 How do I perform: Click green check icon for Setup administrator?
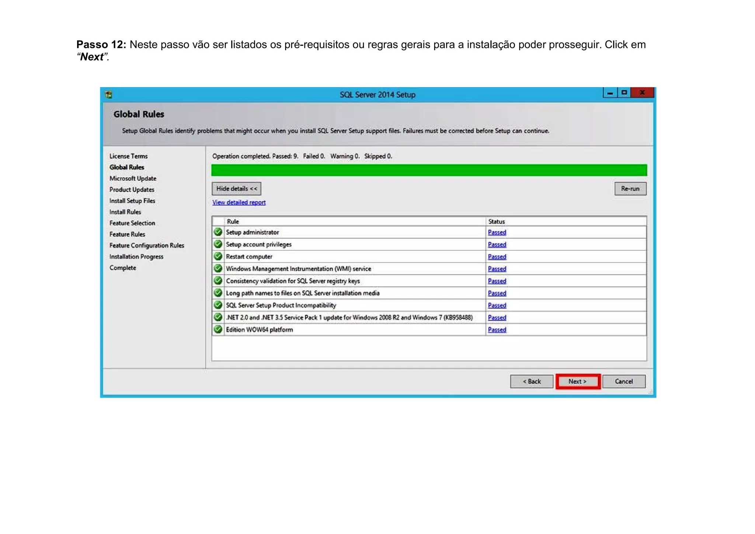218,232
